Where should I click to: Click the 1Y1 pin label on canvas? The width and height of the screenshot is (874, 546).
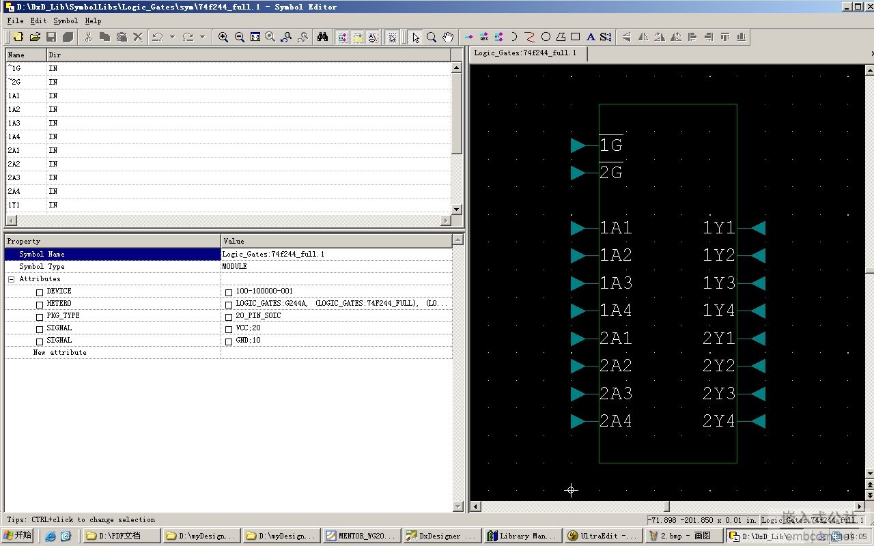click(719, 228)
